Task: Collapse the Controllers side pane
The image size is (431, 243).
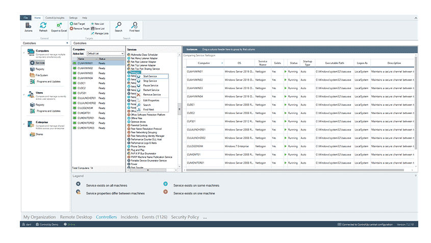Action: 67,43
